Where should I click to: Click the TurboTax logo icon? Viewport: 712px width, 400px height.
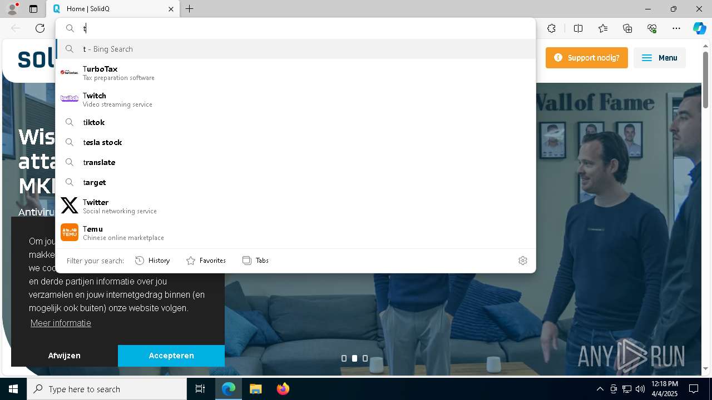[70, 72]
